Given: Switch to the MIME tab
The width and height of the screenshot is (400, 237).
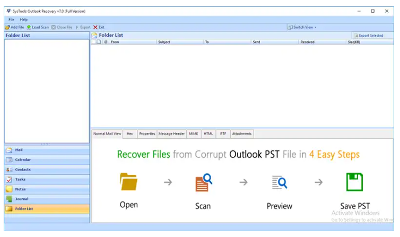Looking at the screenshot, I should coord(193,134).
